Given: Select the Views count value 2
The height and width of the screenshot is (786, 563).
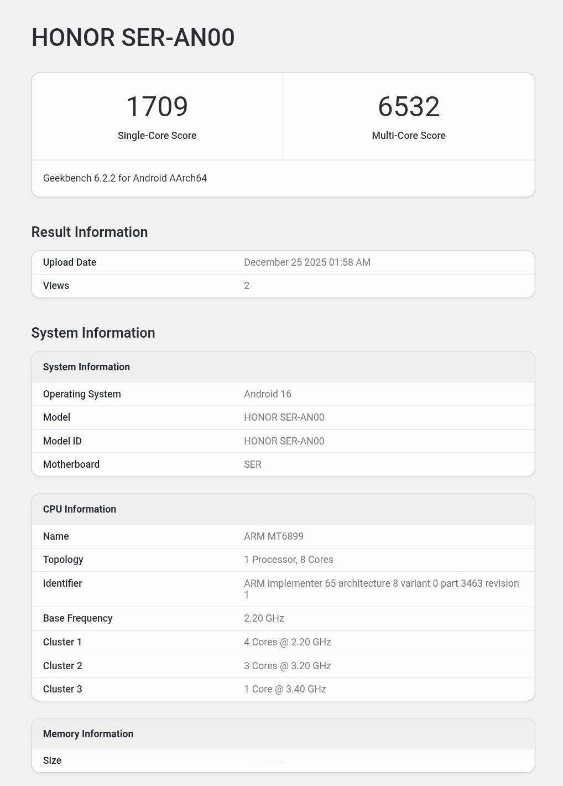Looking at the screenshot, I should tap(246, 286).
